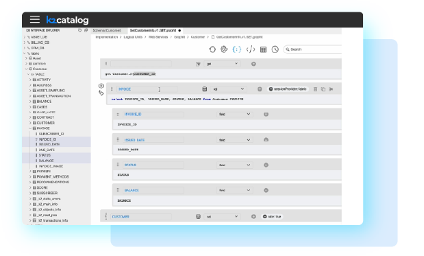The height and width of the screenshot is (256, 424).
Task: Collapse the fabric tree node
Action: click(x=25, y=54)
